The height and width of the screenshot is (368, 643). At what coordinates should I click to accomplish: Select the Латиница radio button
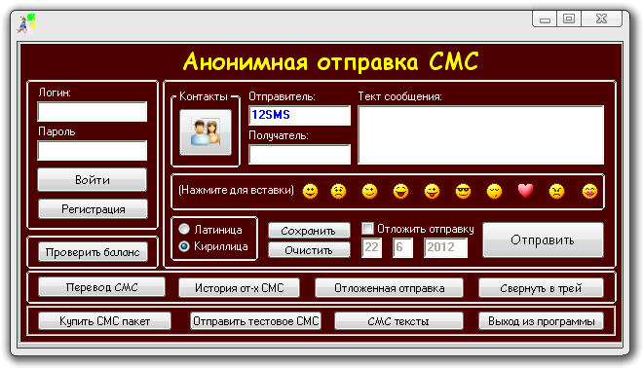pyautogui.click(x=184, y=229)
